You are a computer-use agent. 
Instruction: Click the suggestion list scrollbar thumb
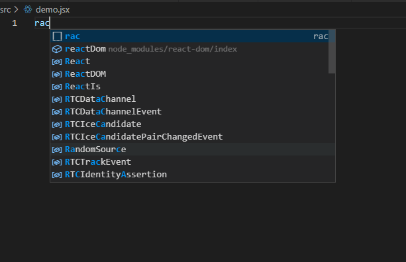(x=332, y=52)
